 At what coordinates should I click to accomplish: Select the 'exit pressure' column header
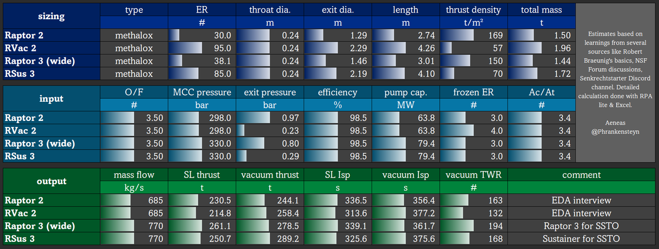(270, 92)
